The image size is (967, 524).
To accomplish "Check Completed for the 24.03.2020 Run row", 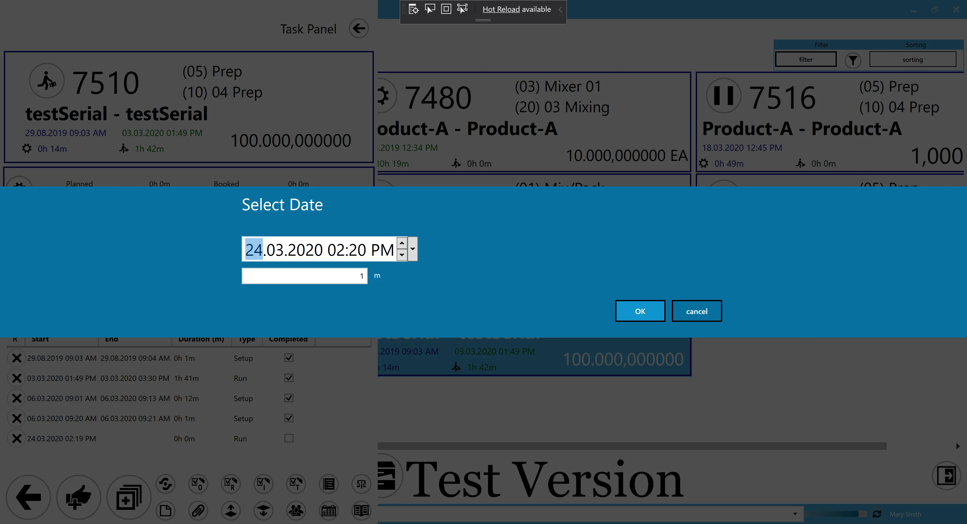I will [288, 438].
